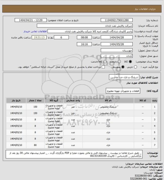Click goods group cell in row 4
Image resolution: width=164 pixels, height=180 pixels.
pos(54,126)
